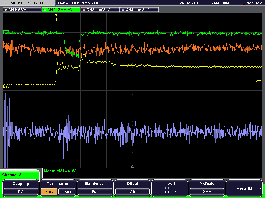Select the CH3: 1 mV channel tab
Viewport: 265px width, 198px height.
coord(100,10)
